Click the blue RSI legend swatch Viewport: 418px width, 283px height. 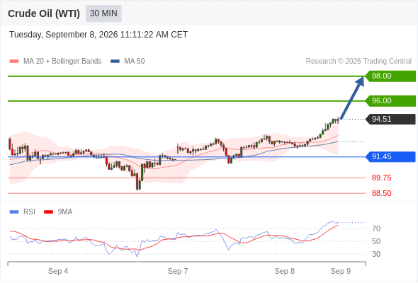[14, 212]
